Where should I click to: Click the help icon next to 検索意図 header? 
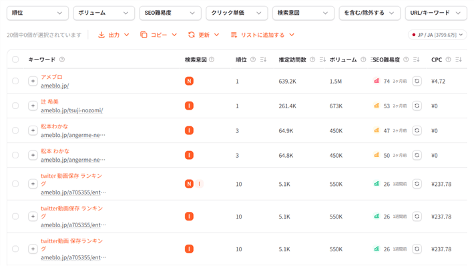(x=212, y=59)
